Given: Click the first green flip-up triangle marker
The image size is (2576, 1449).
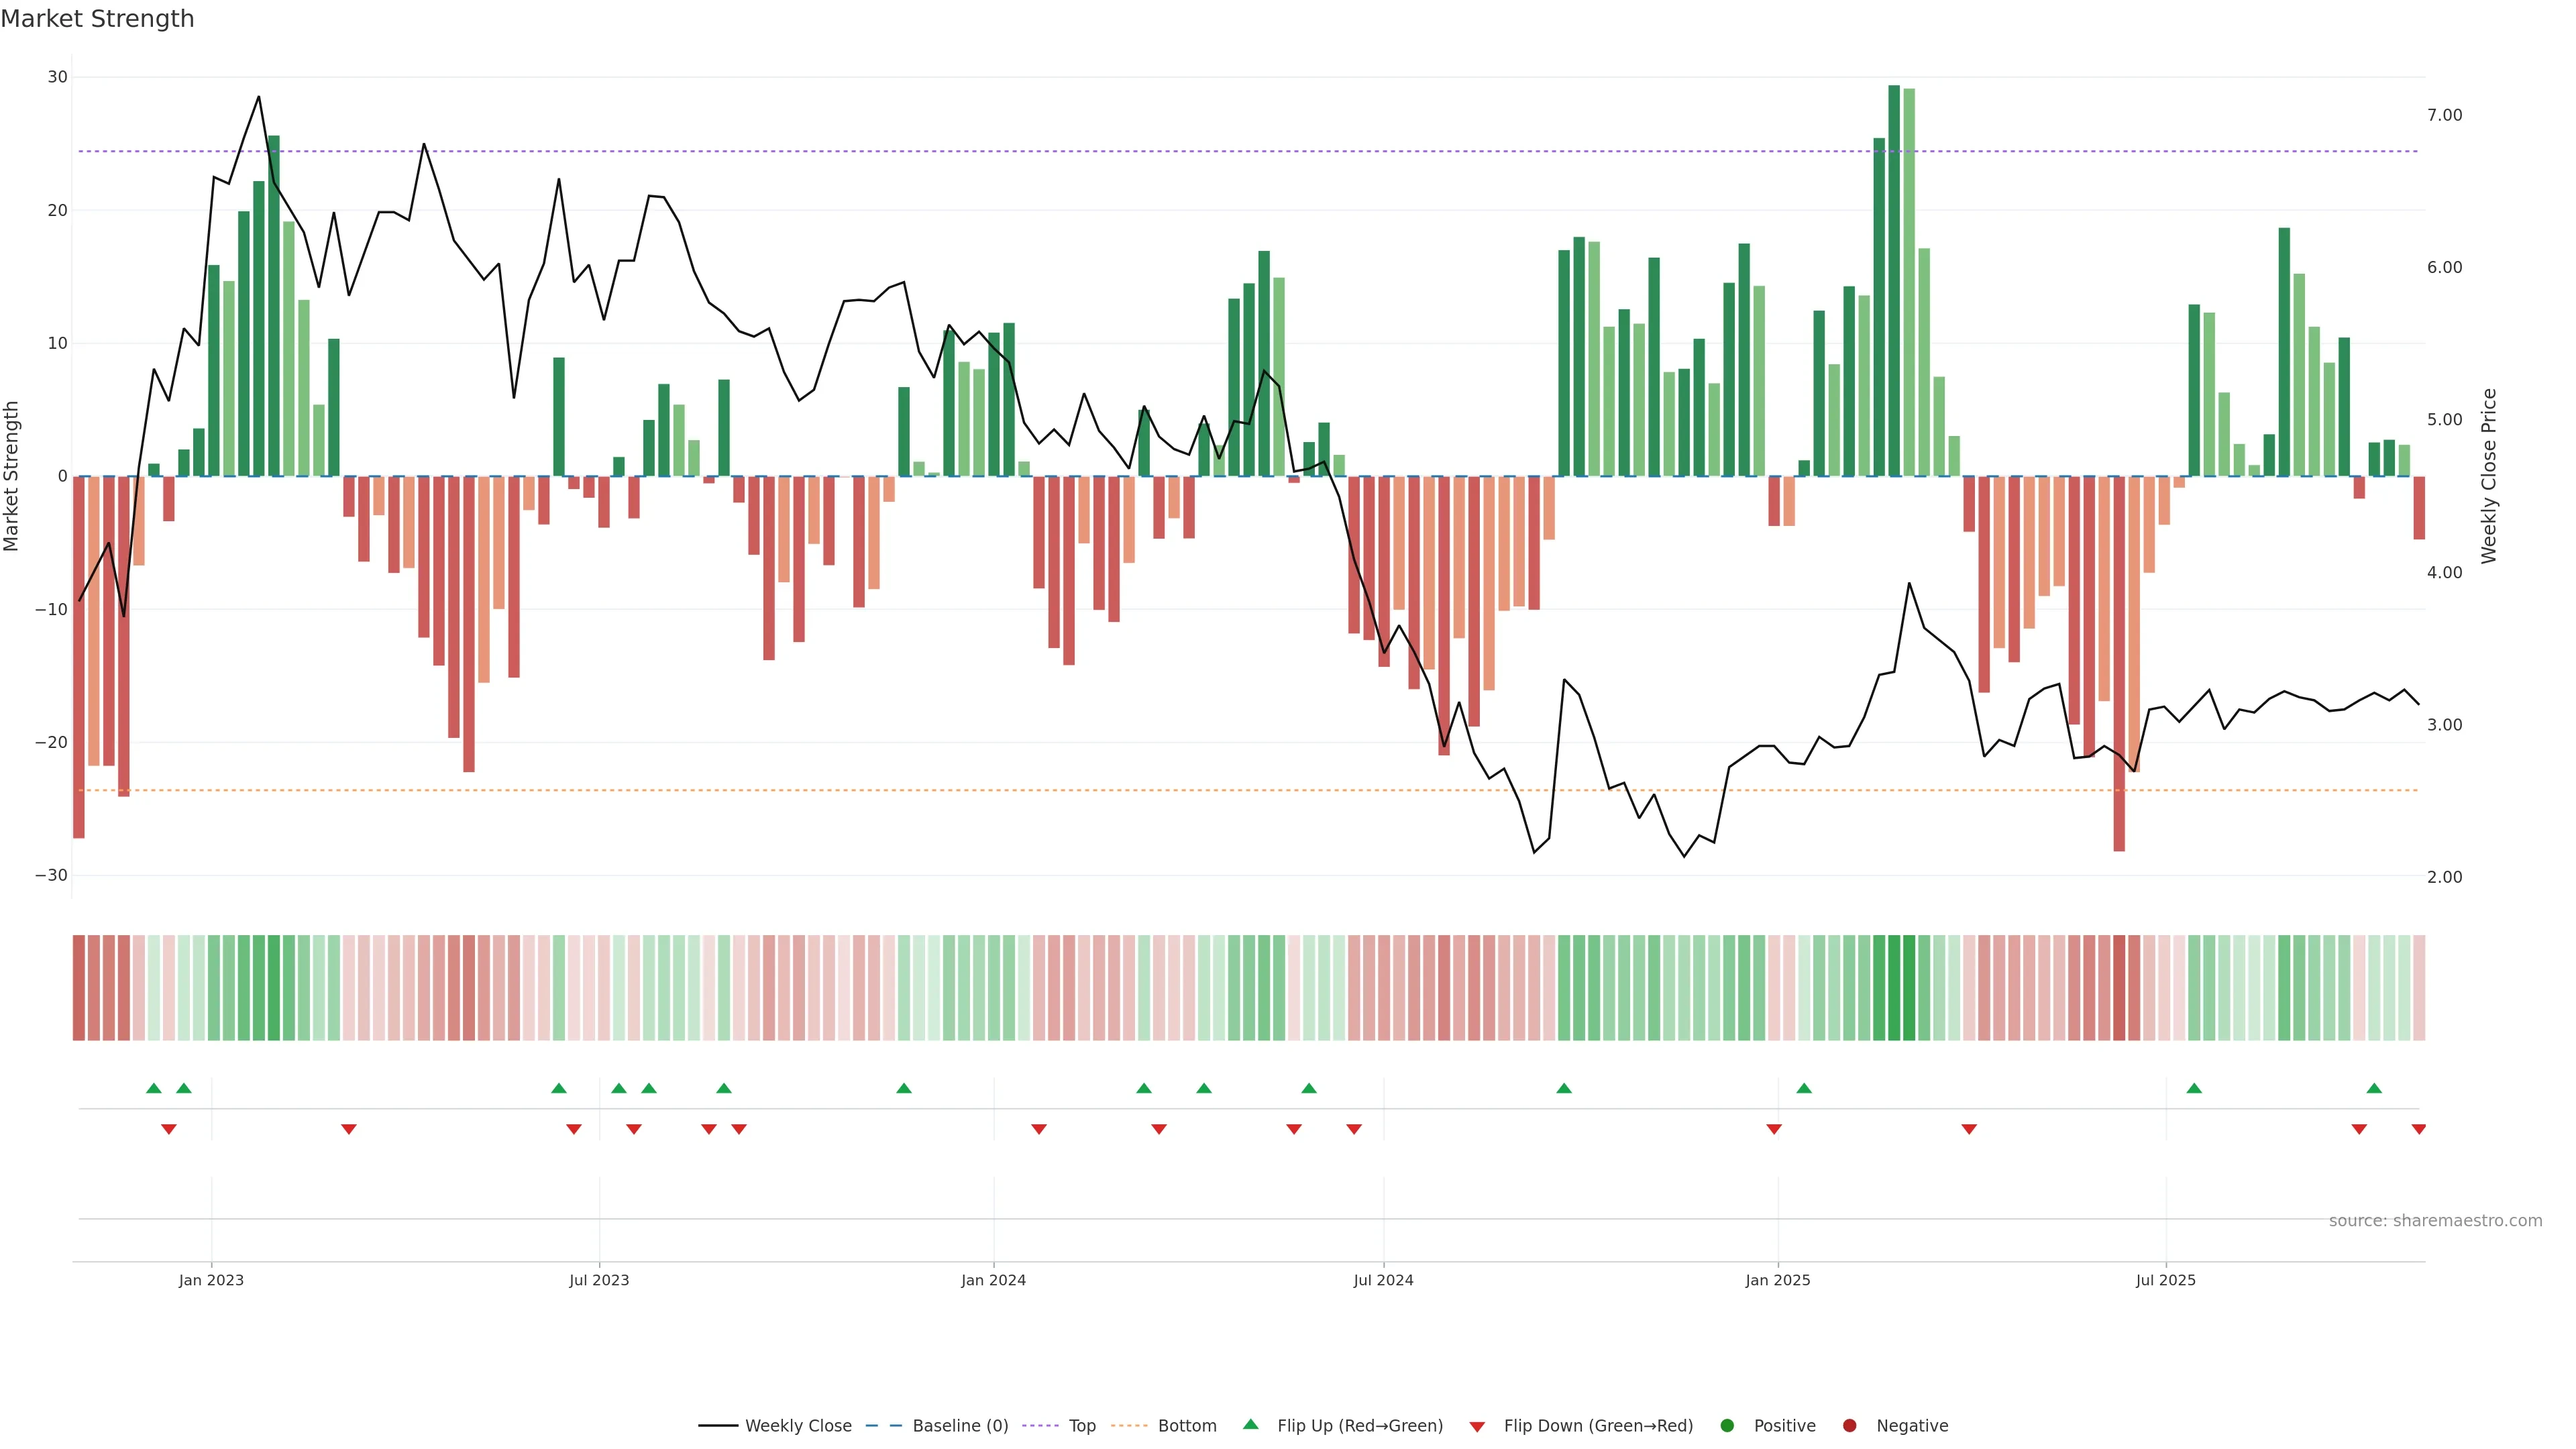Looking at the screenshot, I should tap(153, 1088).
